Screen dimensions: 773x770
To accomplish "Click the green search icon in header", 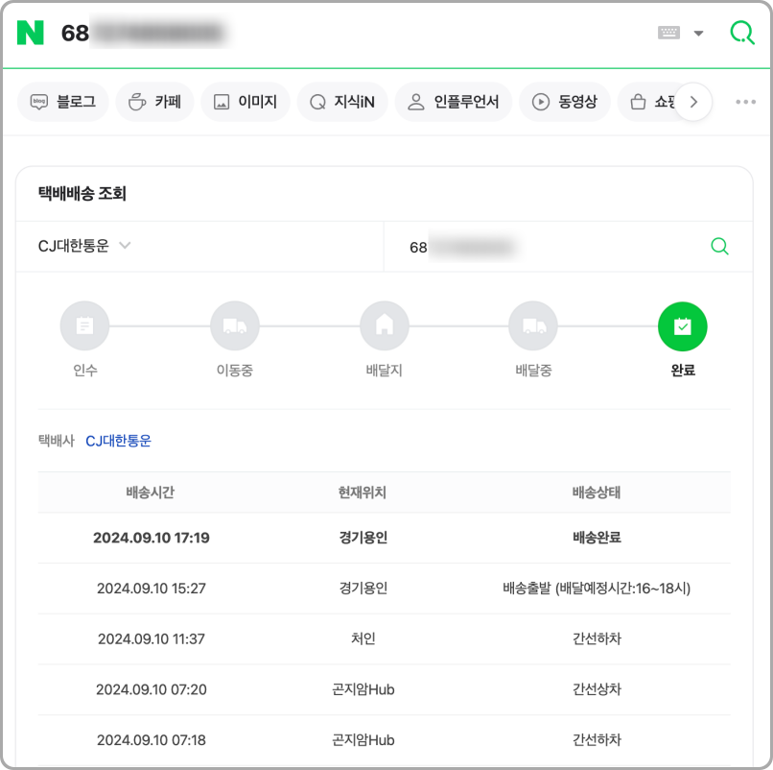I will point(742,33).
